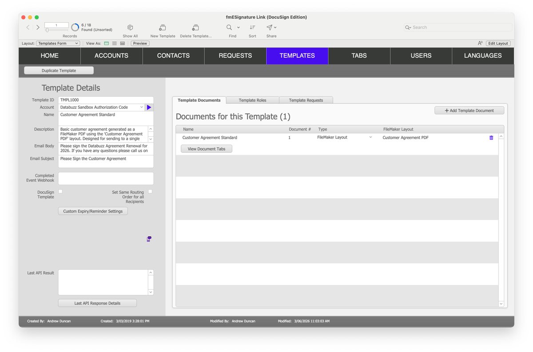533x352 pixels.
Task: Click the Duplicate Template button
Action: 59,71
